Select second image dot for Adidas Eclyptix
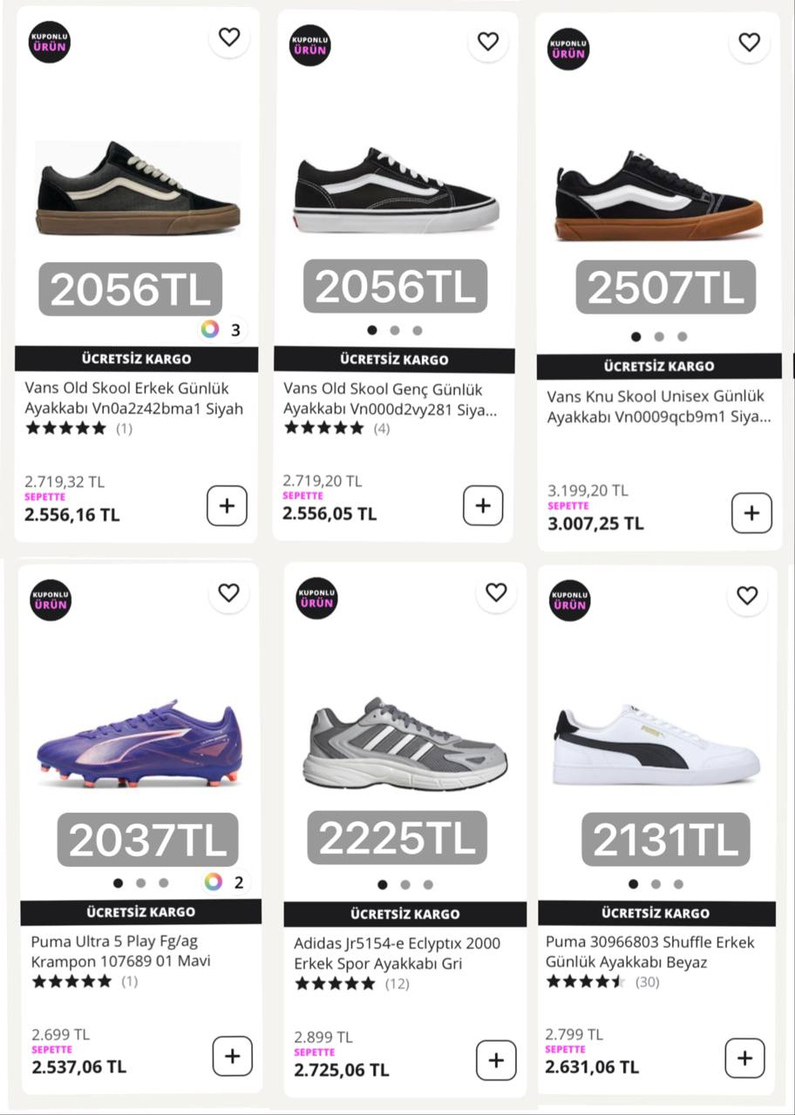 click(405, 884)
